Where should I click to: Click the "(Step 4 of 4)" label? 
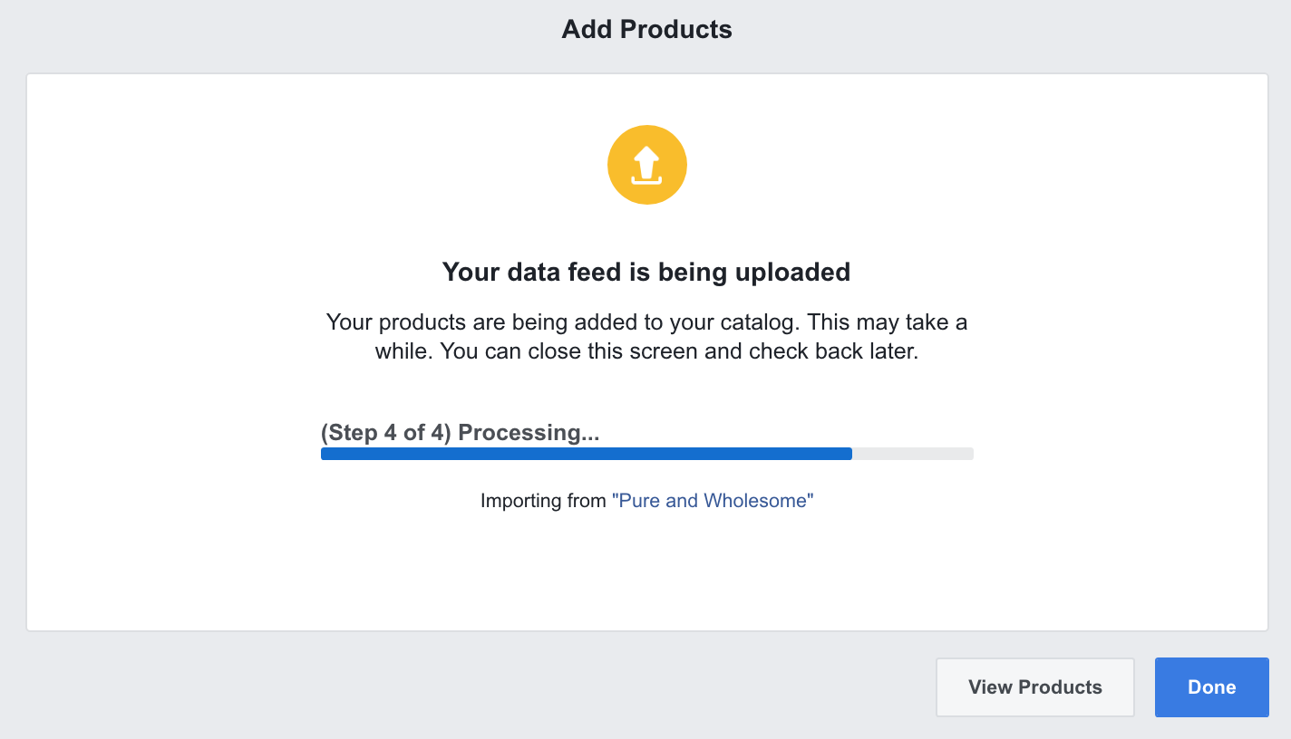pos(385,433)
